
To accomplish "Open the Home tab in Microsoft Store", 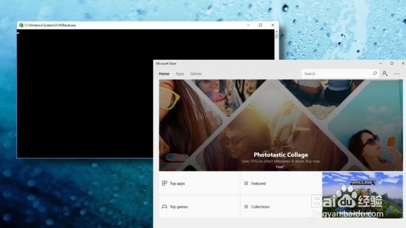I will tap(164, 74).
